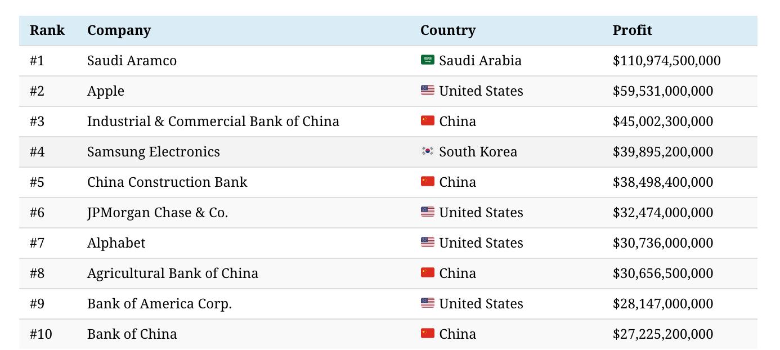
Task: Click the China flag in row #3
Action: point(427,121)
